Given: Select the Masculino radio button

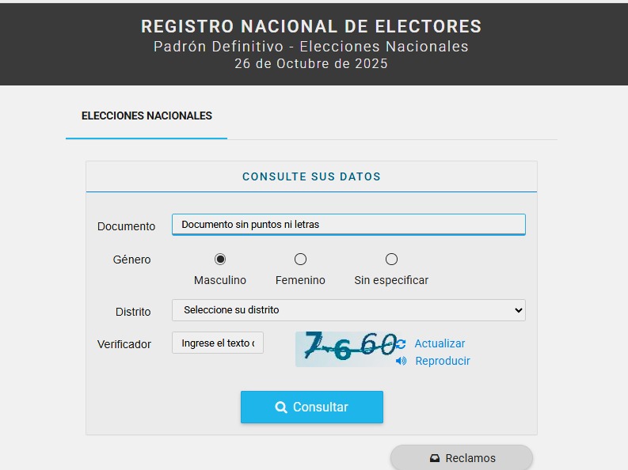Looking at the screenshot, I should pyautogui.click(x=220, y=259).
